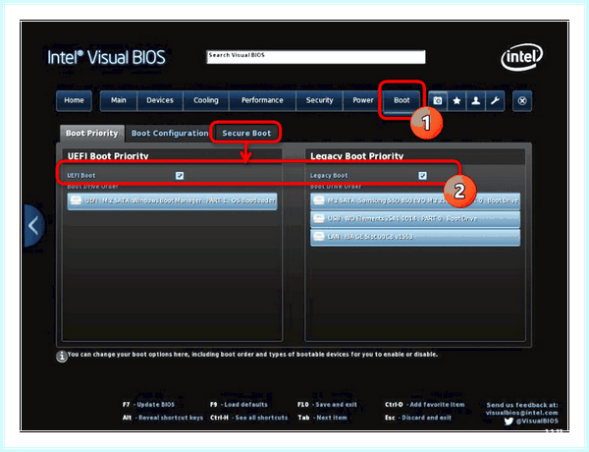Click the Legacy Boot label
Viewport: 589px width, 452px height.
point(329,176)
